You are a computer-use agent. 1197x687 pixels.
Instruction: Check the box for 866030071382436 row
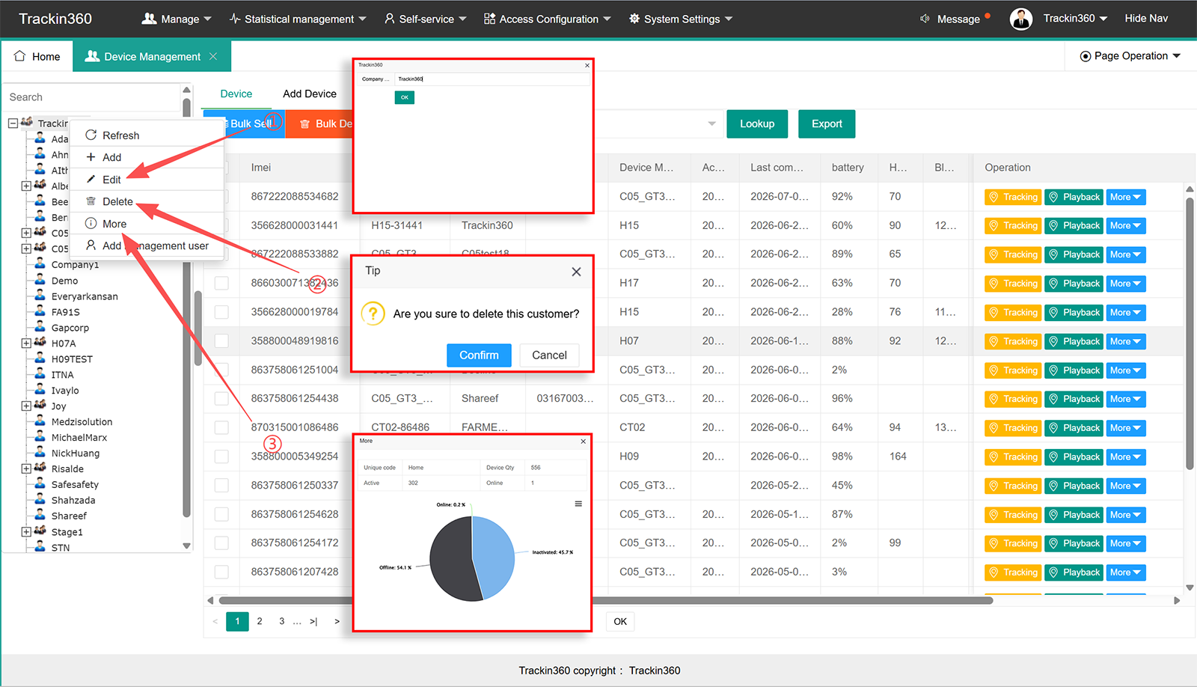(221, 283)
